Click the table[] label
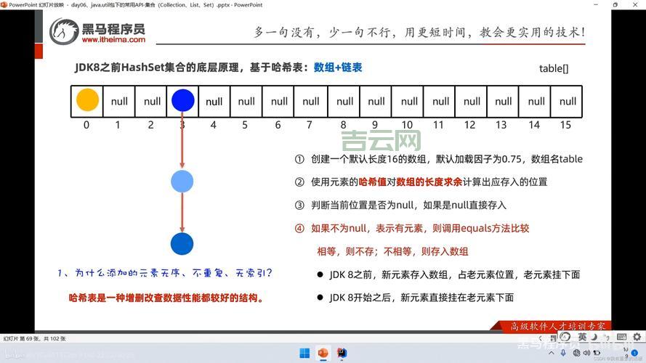646x363 pixels. pyautogui.click(x=554, y=68)
